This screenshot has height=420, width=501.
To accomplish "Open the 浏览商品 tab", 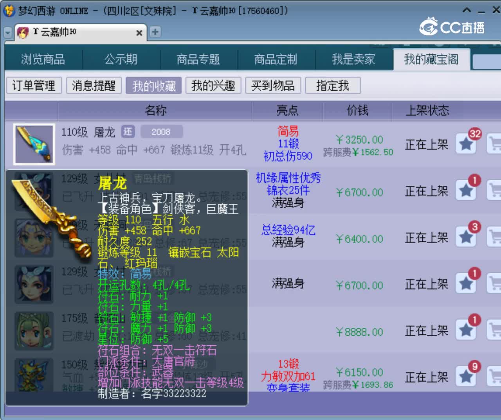I will point(43,59).
